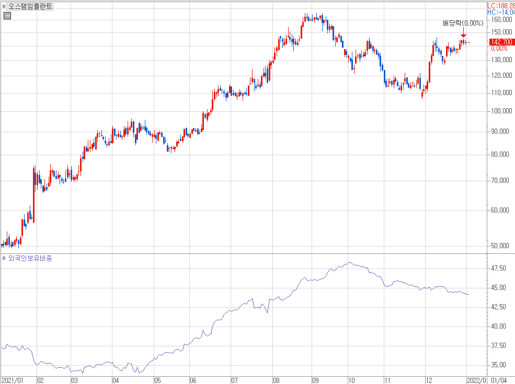Image resolution: width=515 pixels, height=384 pixels.
Task: Click the 45,00 foreign ownership axis label
Action: pyautogui.click(x=499, y=288)
